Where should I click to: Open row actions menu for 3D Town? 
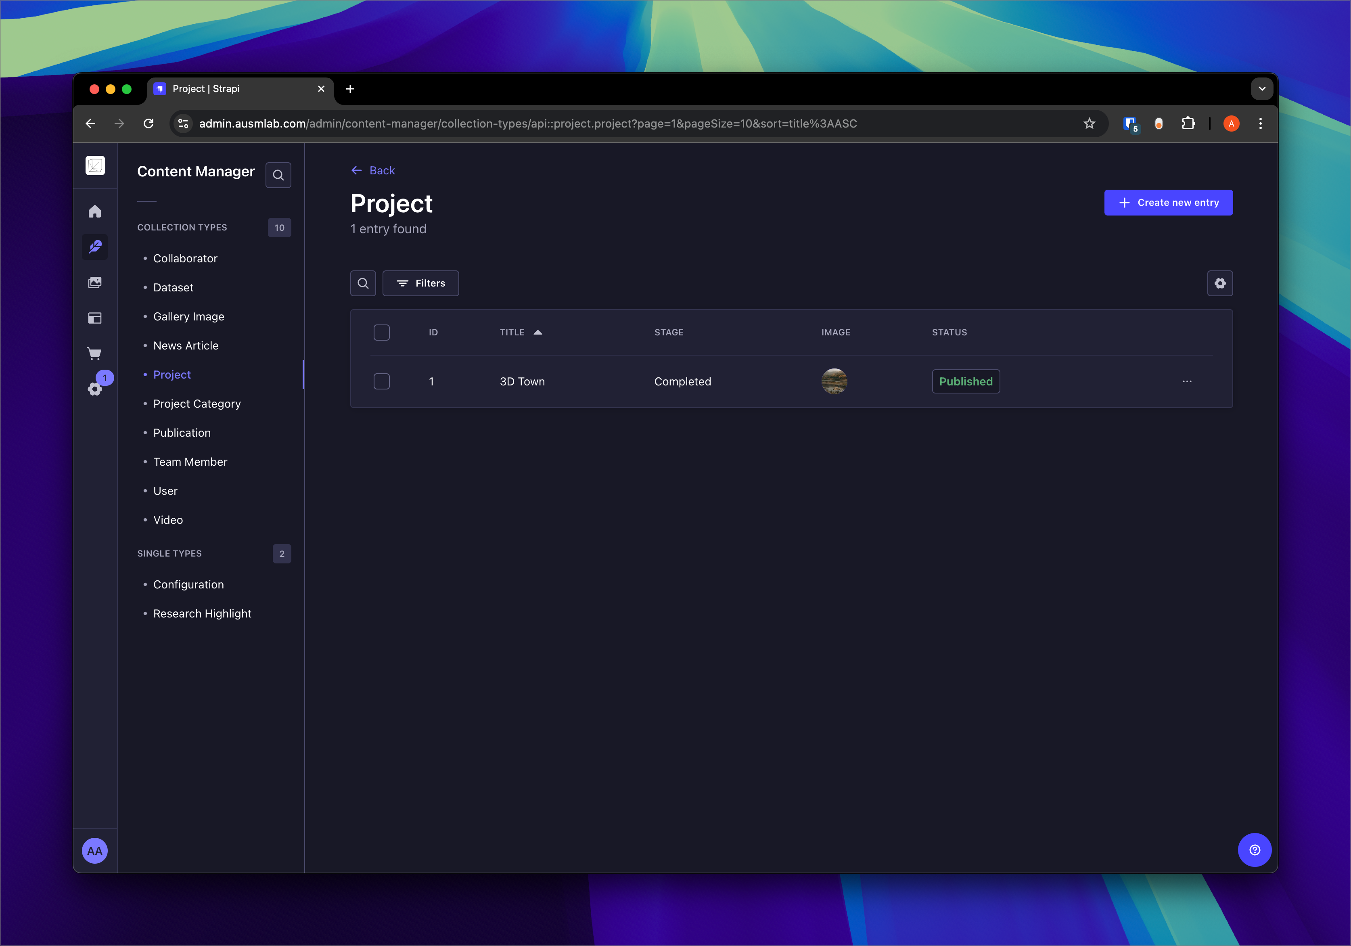(x=1187, y=381)
